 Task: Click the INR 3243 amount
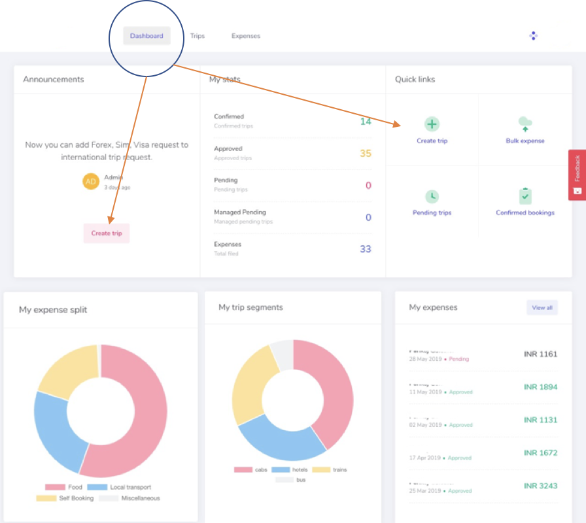coord(540,486)
